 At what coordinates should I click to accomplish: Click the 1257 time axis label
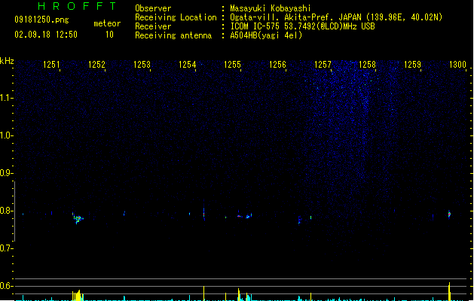coord(323,65)
